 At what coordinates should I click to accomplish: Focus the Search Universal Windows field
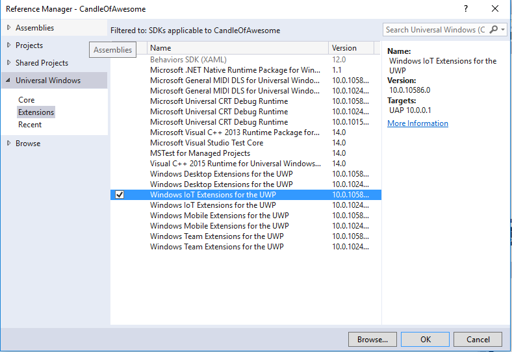[434, 30]
